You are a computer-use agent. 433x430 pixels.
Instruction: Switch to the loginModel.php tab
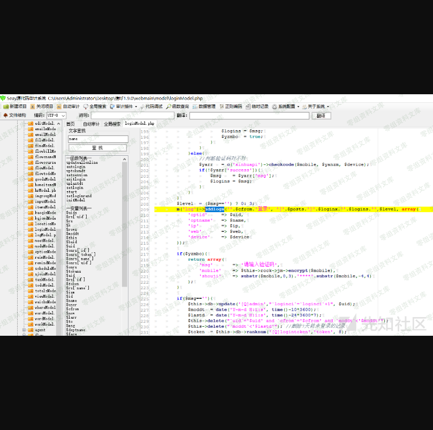coord(139,124)
